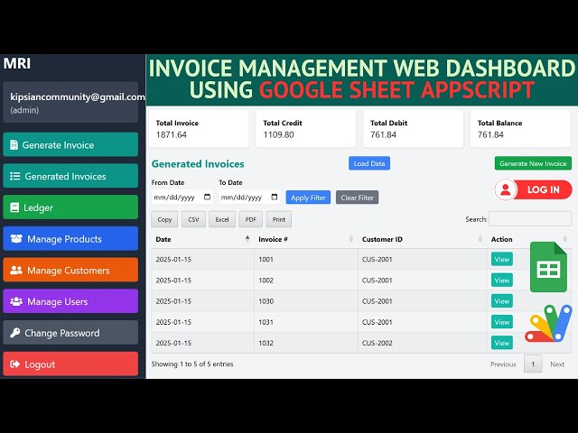View invoice 1031

click(502, 322)
